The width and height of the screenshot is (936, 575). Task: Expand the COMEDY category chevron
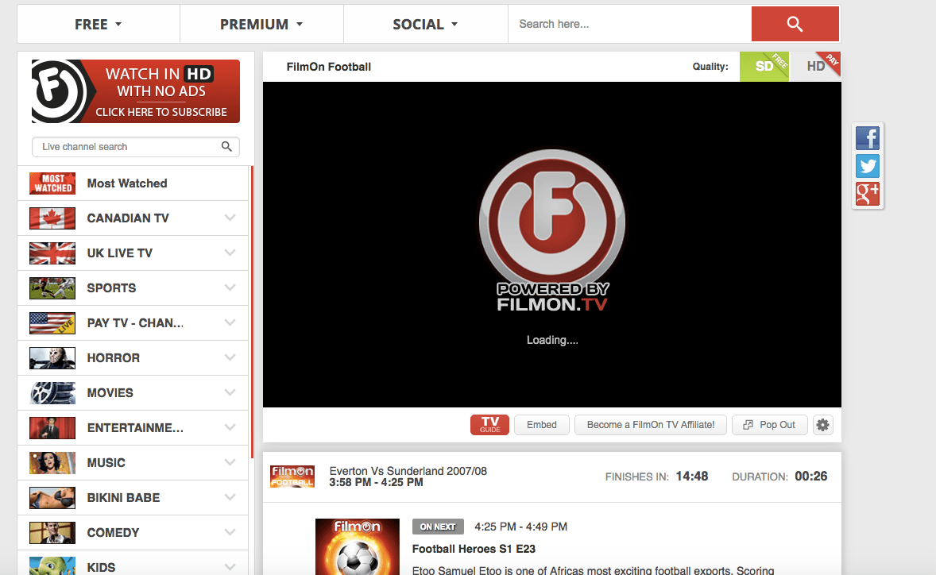coord(230,532)
